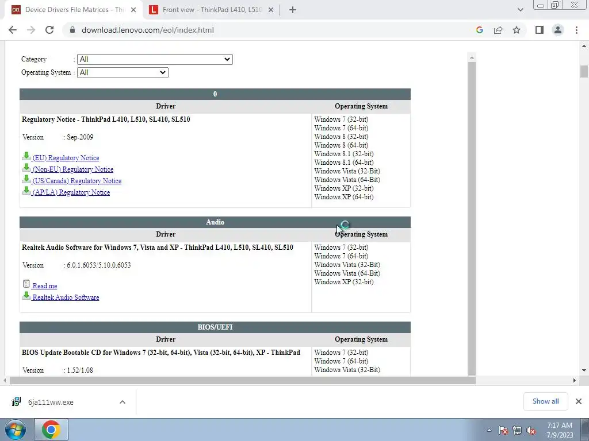Bookmark this page with the star

tap(517, 30)
